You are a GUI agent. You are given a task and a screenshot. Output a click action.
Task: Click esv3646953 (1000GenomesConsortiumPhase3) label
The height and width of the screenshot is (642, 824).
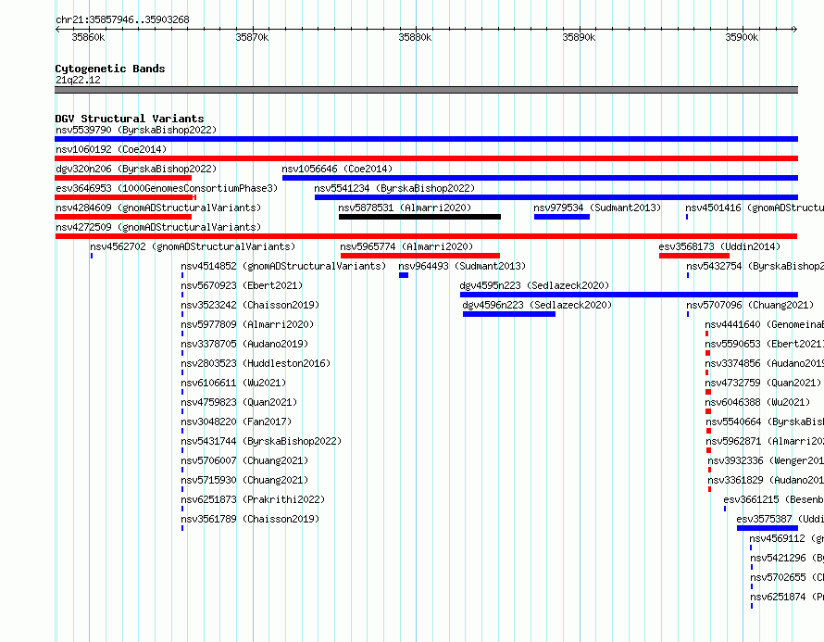click(x=167, y=188)
